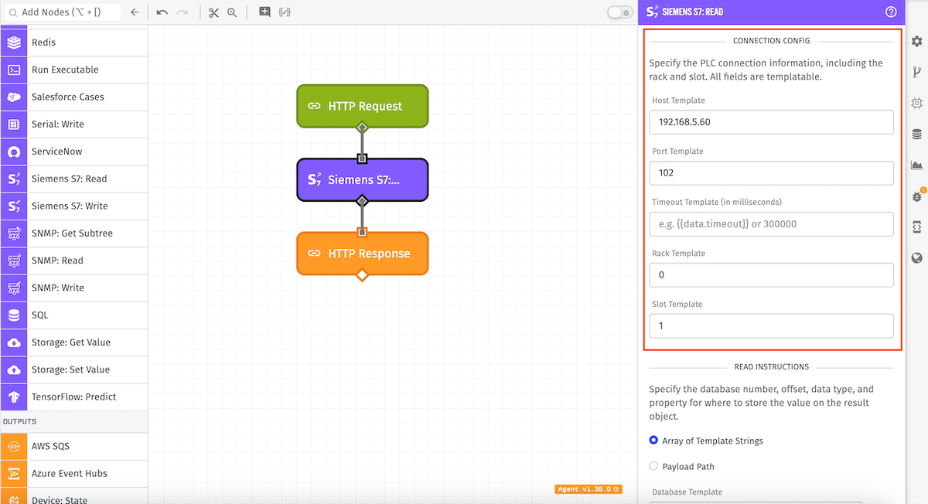
Task: Click the OUTPUTS section header
Action: [x=20, y=421]
